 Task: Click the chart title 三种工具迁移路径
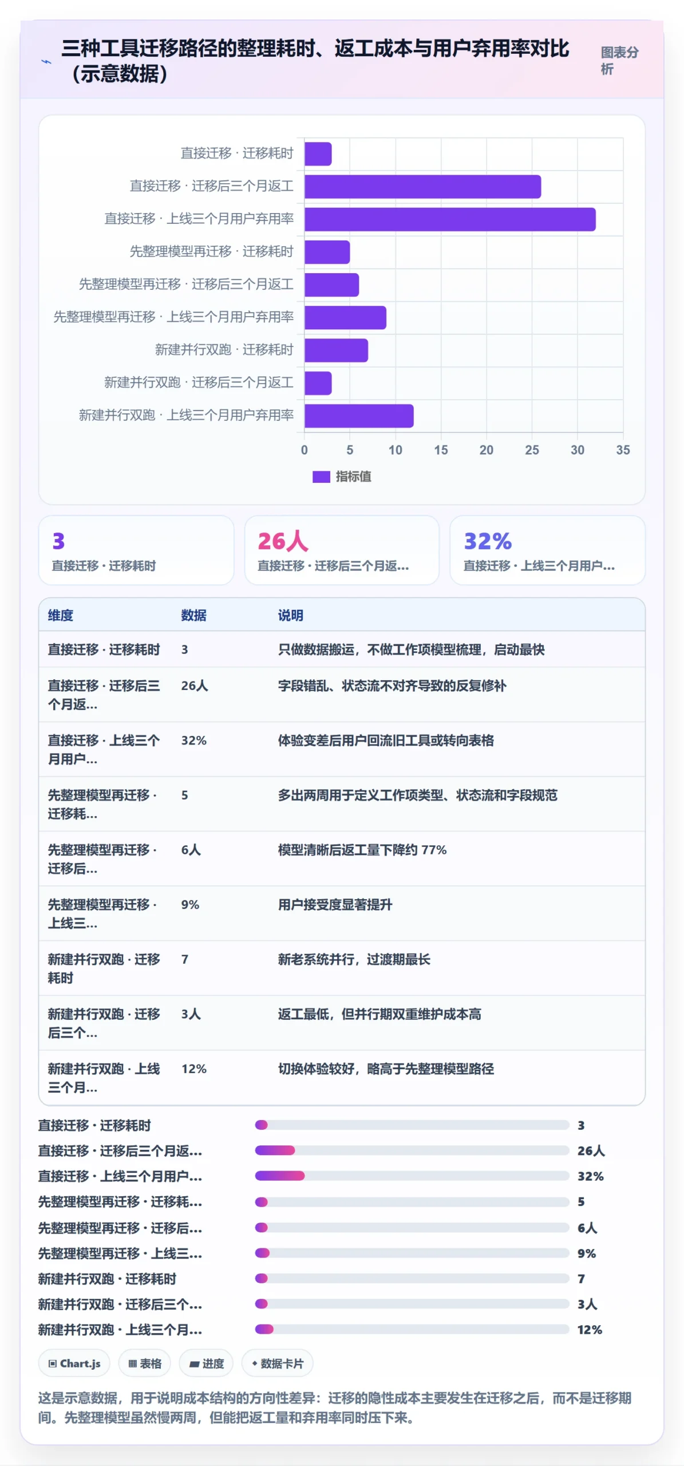pyautogui.click(x=315, y=61)
